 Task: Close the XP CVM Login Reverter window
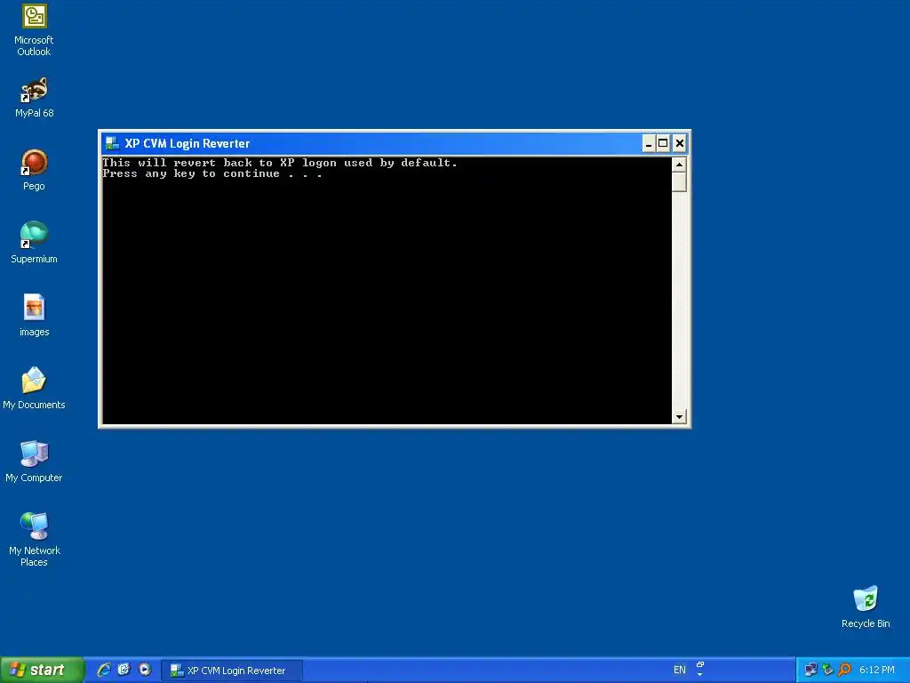(x=680, y=143)
